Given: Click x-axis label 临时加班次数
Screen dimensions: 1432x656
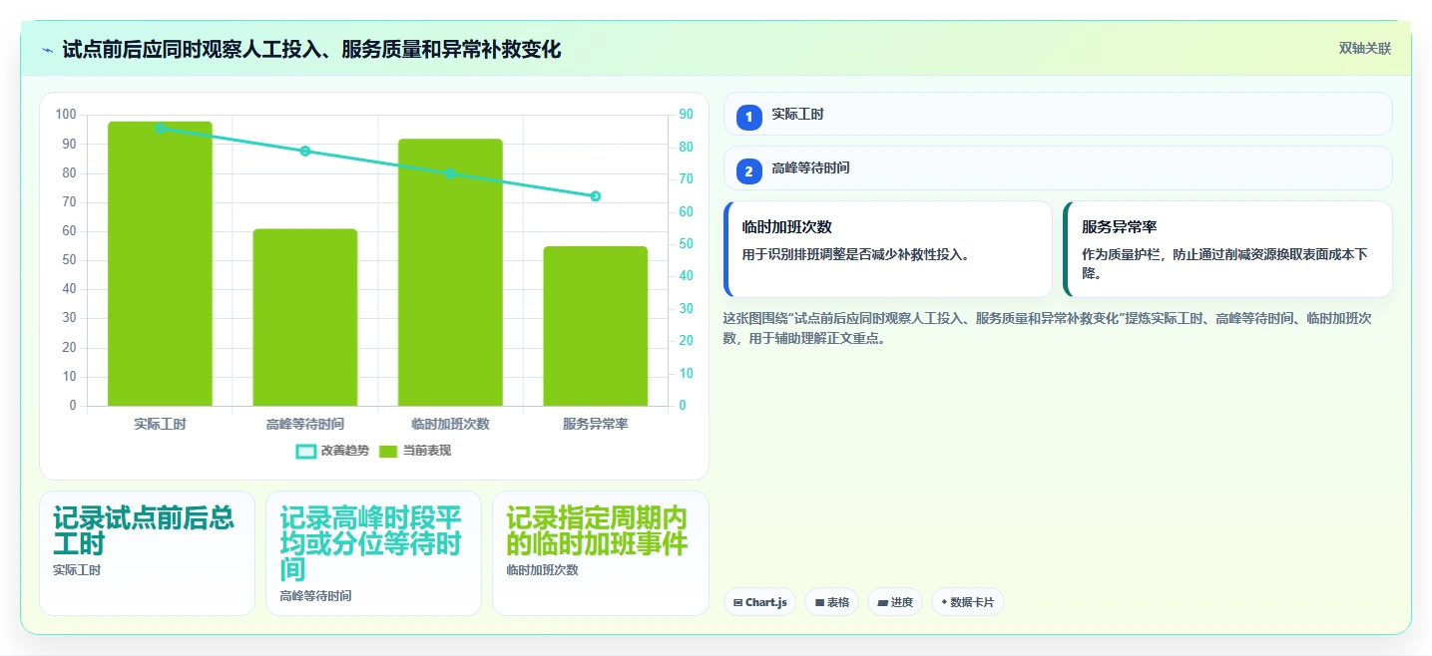Looking at the screenshot, I should tap(450, 424).
